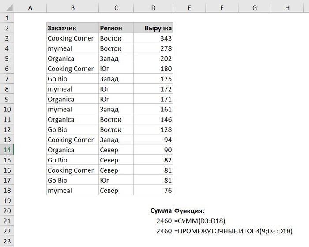This screenshot has height=247, width=309.
Task: Click the Organica cell in row 5
Action: (72, 59)
